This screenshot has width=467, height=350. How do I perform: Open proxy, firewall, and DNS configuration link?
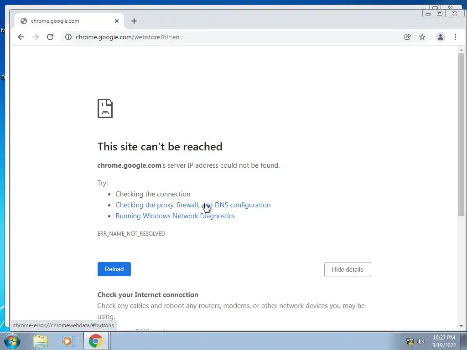193,205
